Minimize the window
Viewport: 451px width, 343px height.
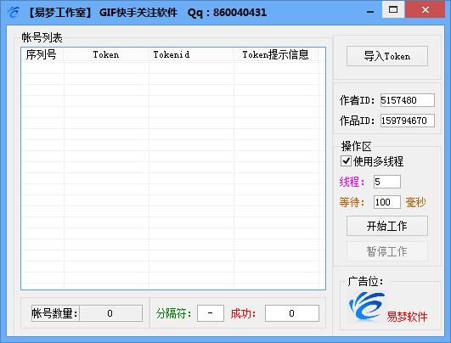(370, 11)
